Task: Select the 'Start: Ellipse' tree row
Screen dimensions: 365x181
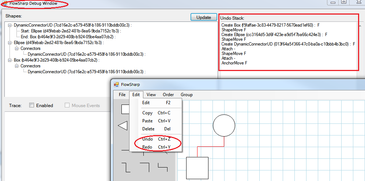Action: [71, 31]
